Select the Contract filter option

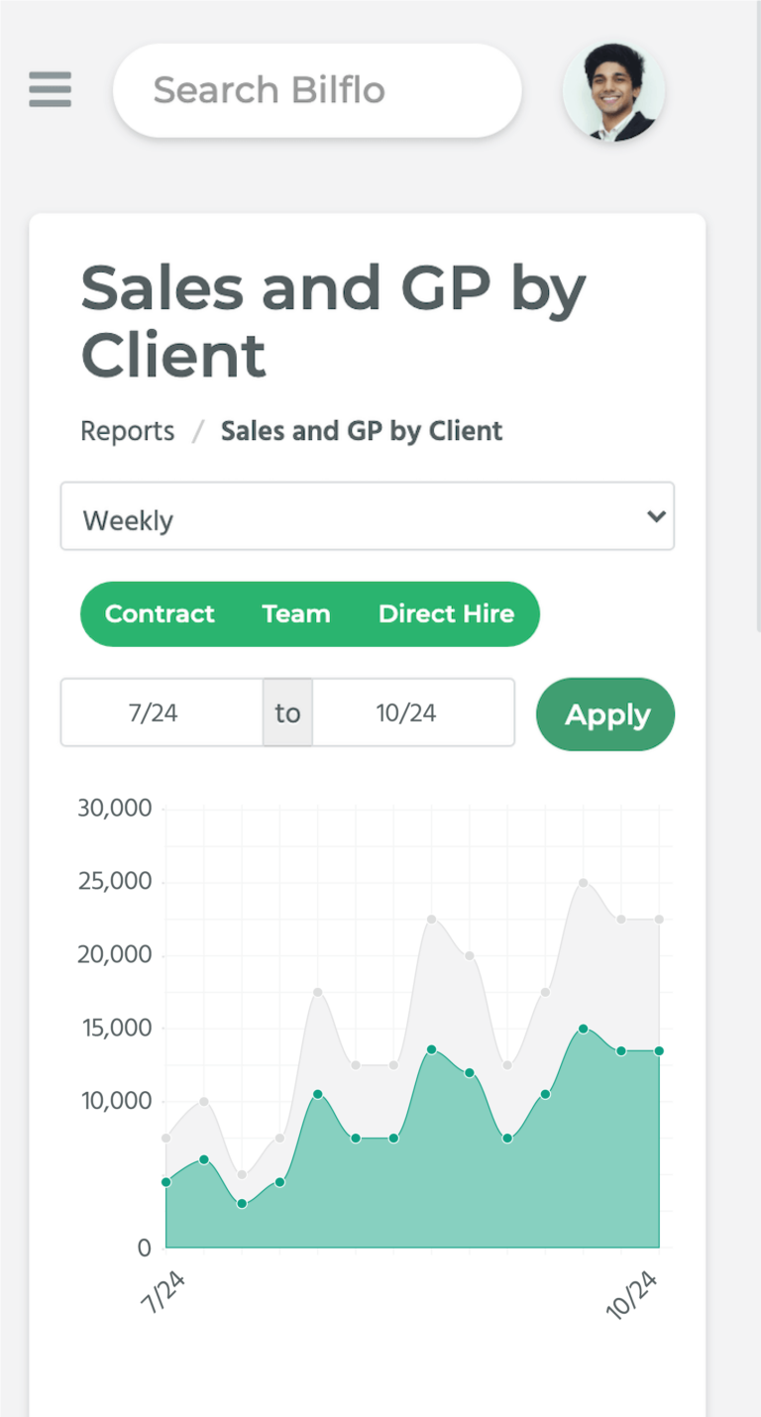[x=160, y=613]
